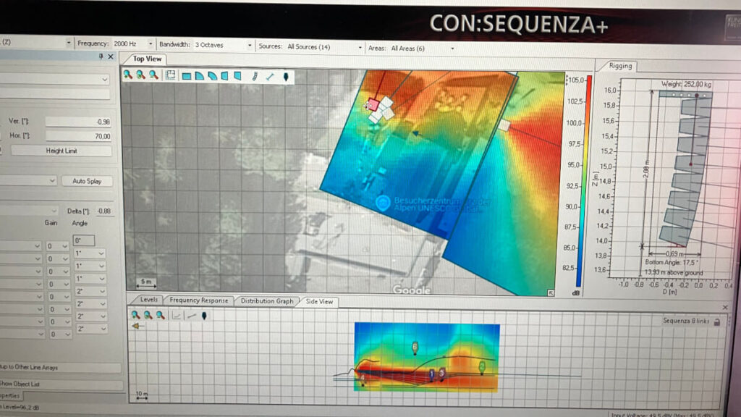Screen dimensions: 741x417
Task: Click the Sequenza 8 links label
Action: coord(686,321)
